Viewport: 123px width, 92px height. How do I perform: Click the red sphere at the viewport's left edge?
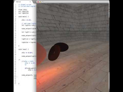point(41,54)
